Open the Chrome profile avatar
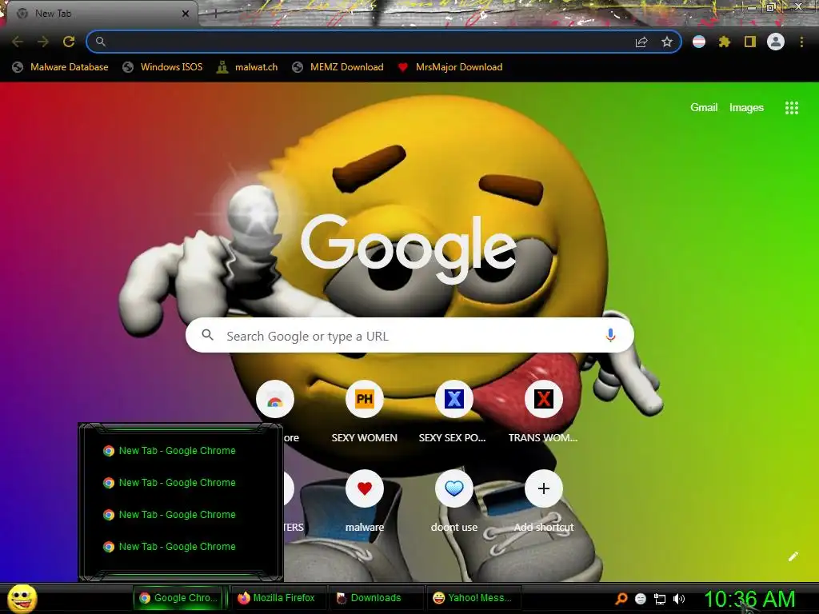This screenshot has height=614, width=819. [x=776, y=42]
